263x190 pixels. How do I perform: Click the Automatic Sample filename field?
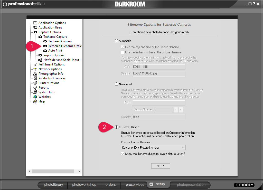pos(159,74)
